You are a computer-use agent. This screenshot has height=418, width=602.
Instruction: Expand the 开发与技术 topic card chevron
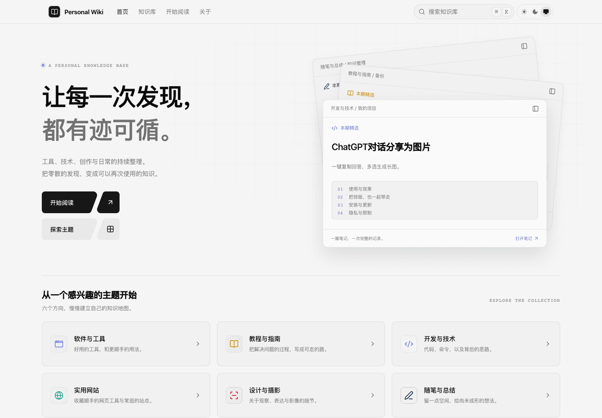coord(548,344)
